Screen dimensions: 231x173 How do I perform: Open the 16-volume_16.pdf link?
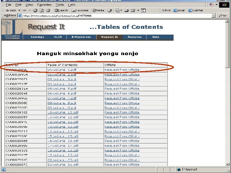point(63,141)
